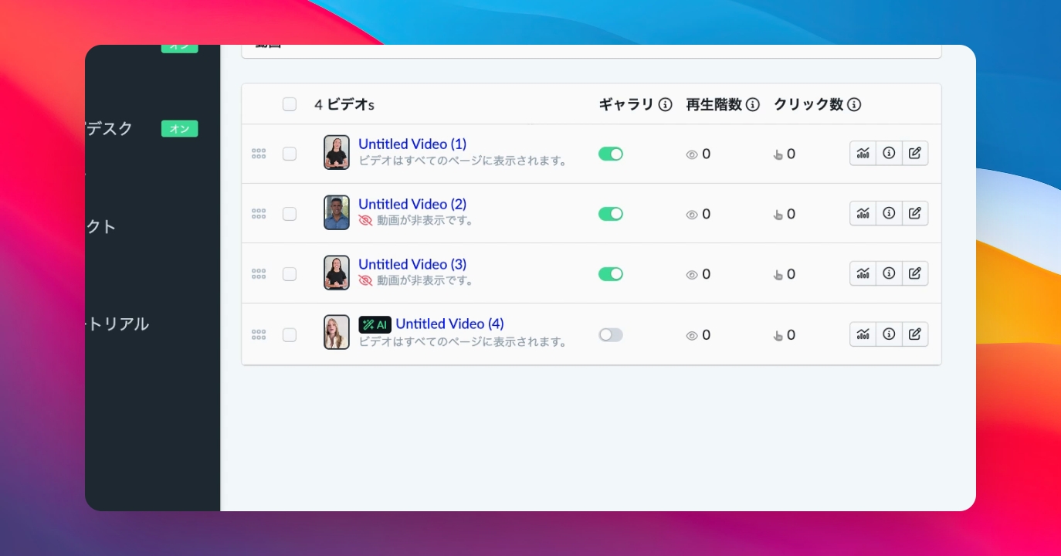Click the description text under Untitled Video (1)
The image size is (1061, 556).
pos(463,161)
